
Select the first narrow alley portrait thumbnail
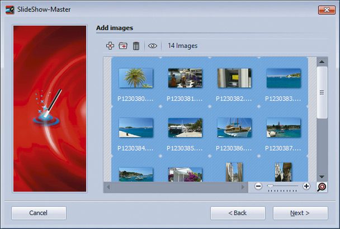click(234, 172)
